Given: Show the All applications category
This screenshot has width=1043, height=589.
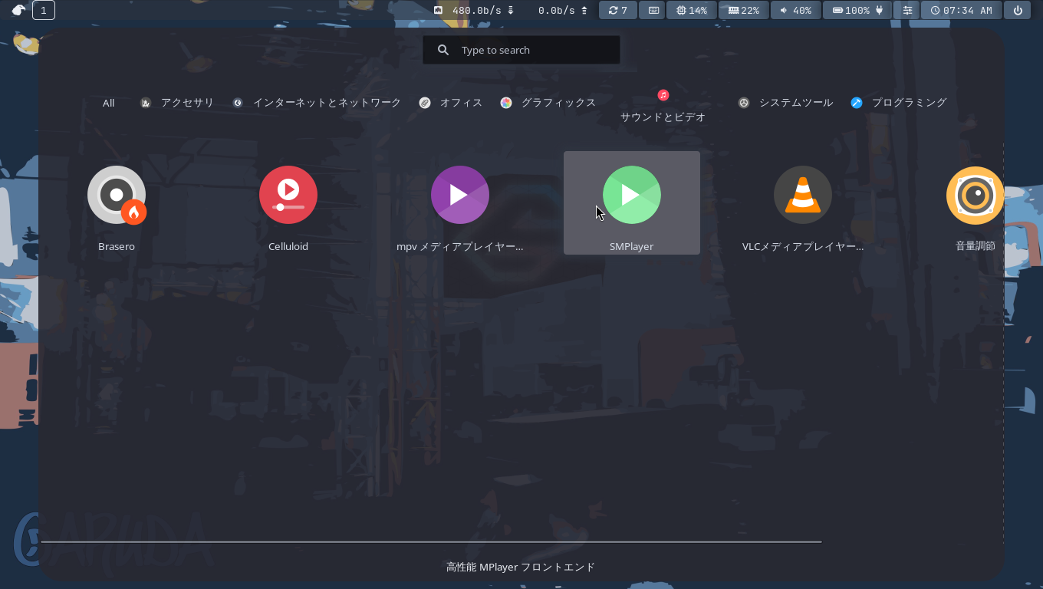Looking at the screenshot, I should 109,103.
